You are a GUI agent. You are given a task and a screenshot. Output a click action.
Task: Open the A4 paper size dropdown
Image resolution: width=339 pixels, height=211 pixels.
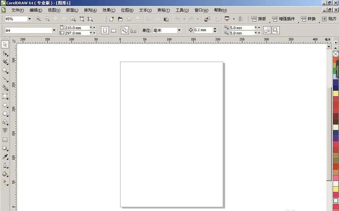point(54,31)
